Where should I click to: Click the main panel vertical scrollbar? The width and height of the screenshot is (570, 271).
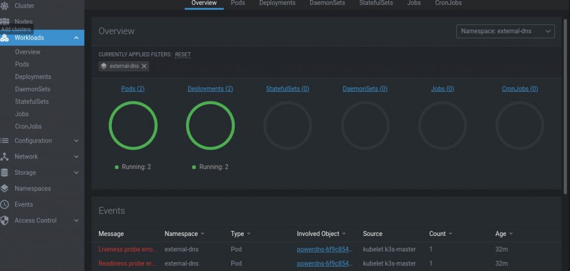[566, 106]
